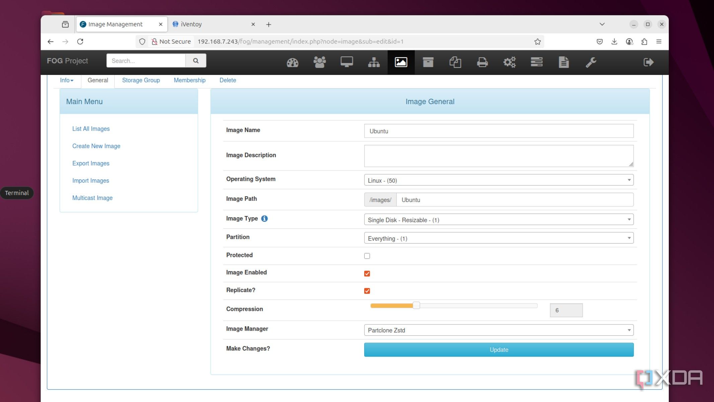Enable the Protected checkbox

tap(367, 256)
